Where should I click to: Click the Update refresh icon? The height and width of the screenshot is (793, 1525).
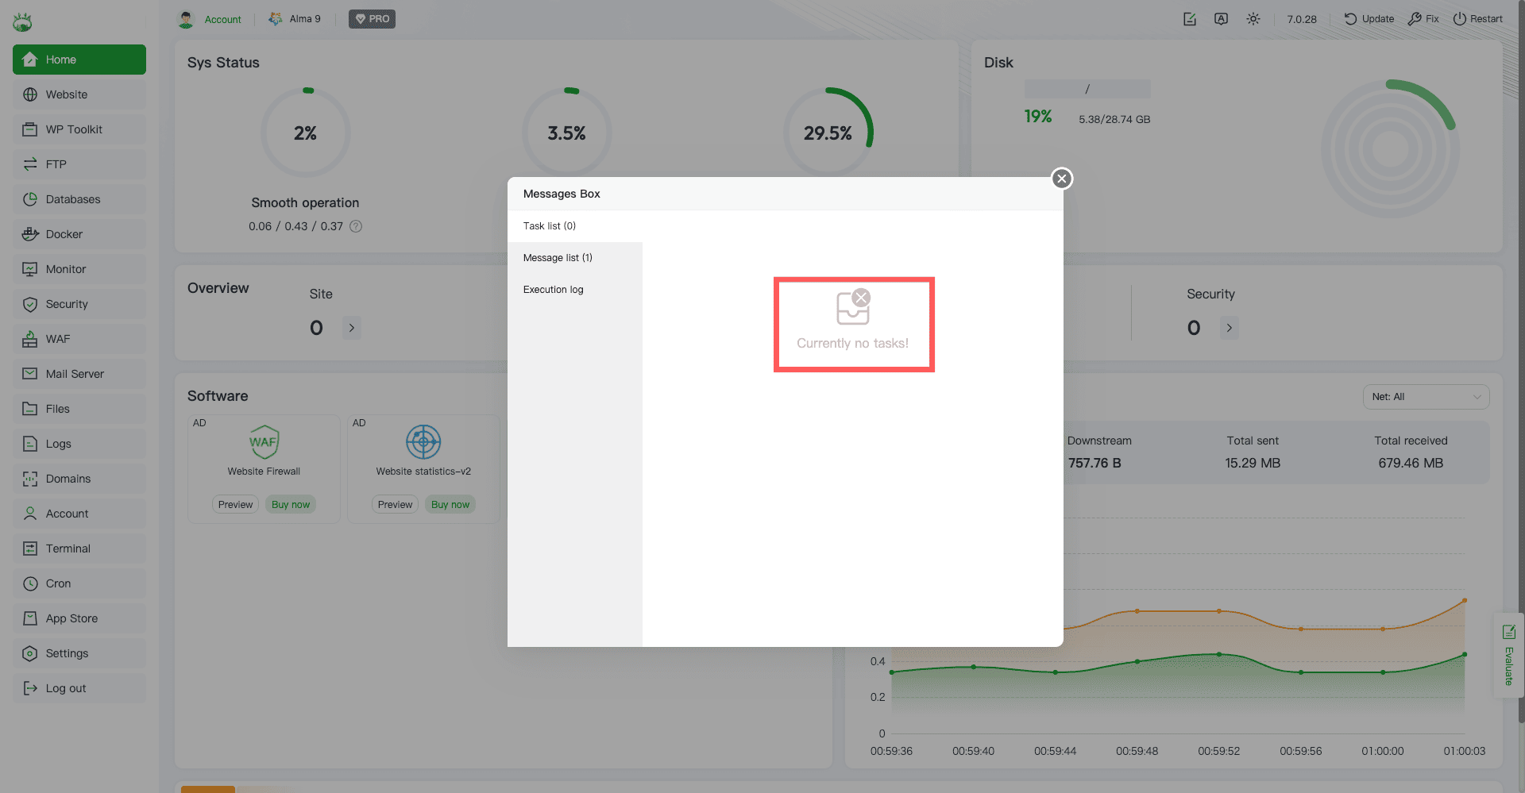1350,19
